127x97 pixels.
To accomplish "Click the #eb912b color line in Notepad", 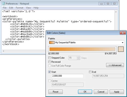I will pyautogui.click(x=27, y=24).
